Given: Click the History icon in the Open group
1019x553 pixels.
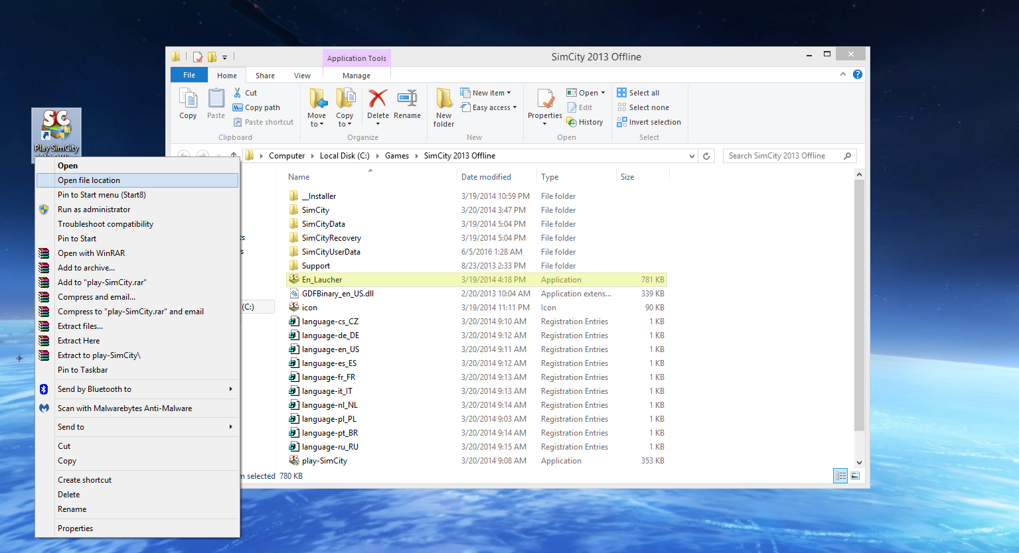Looking at the screenshot, I should pos(585,121).
